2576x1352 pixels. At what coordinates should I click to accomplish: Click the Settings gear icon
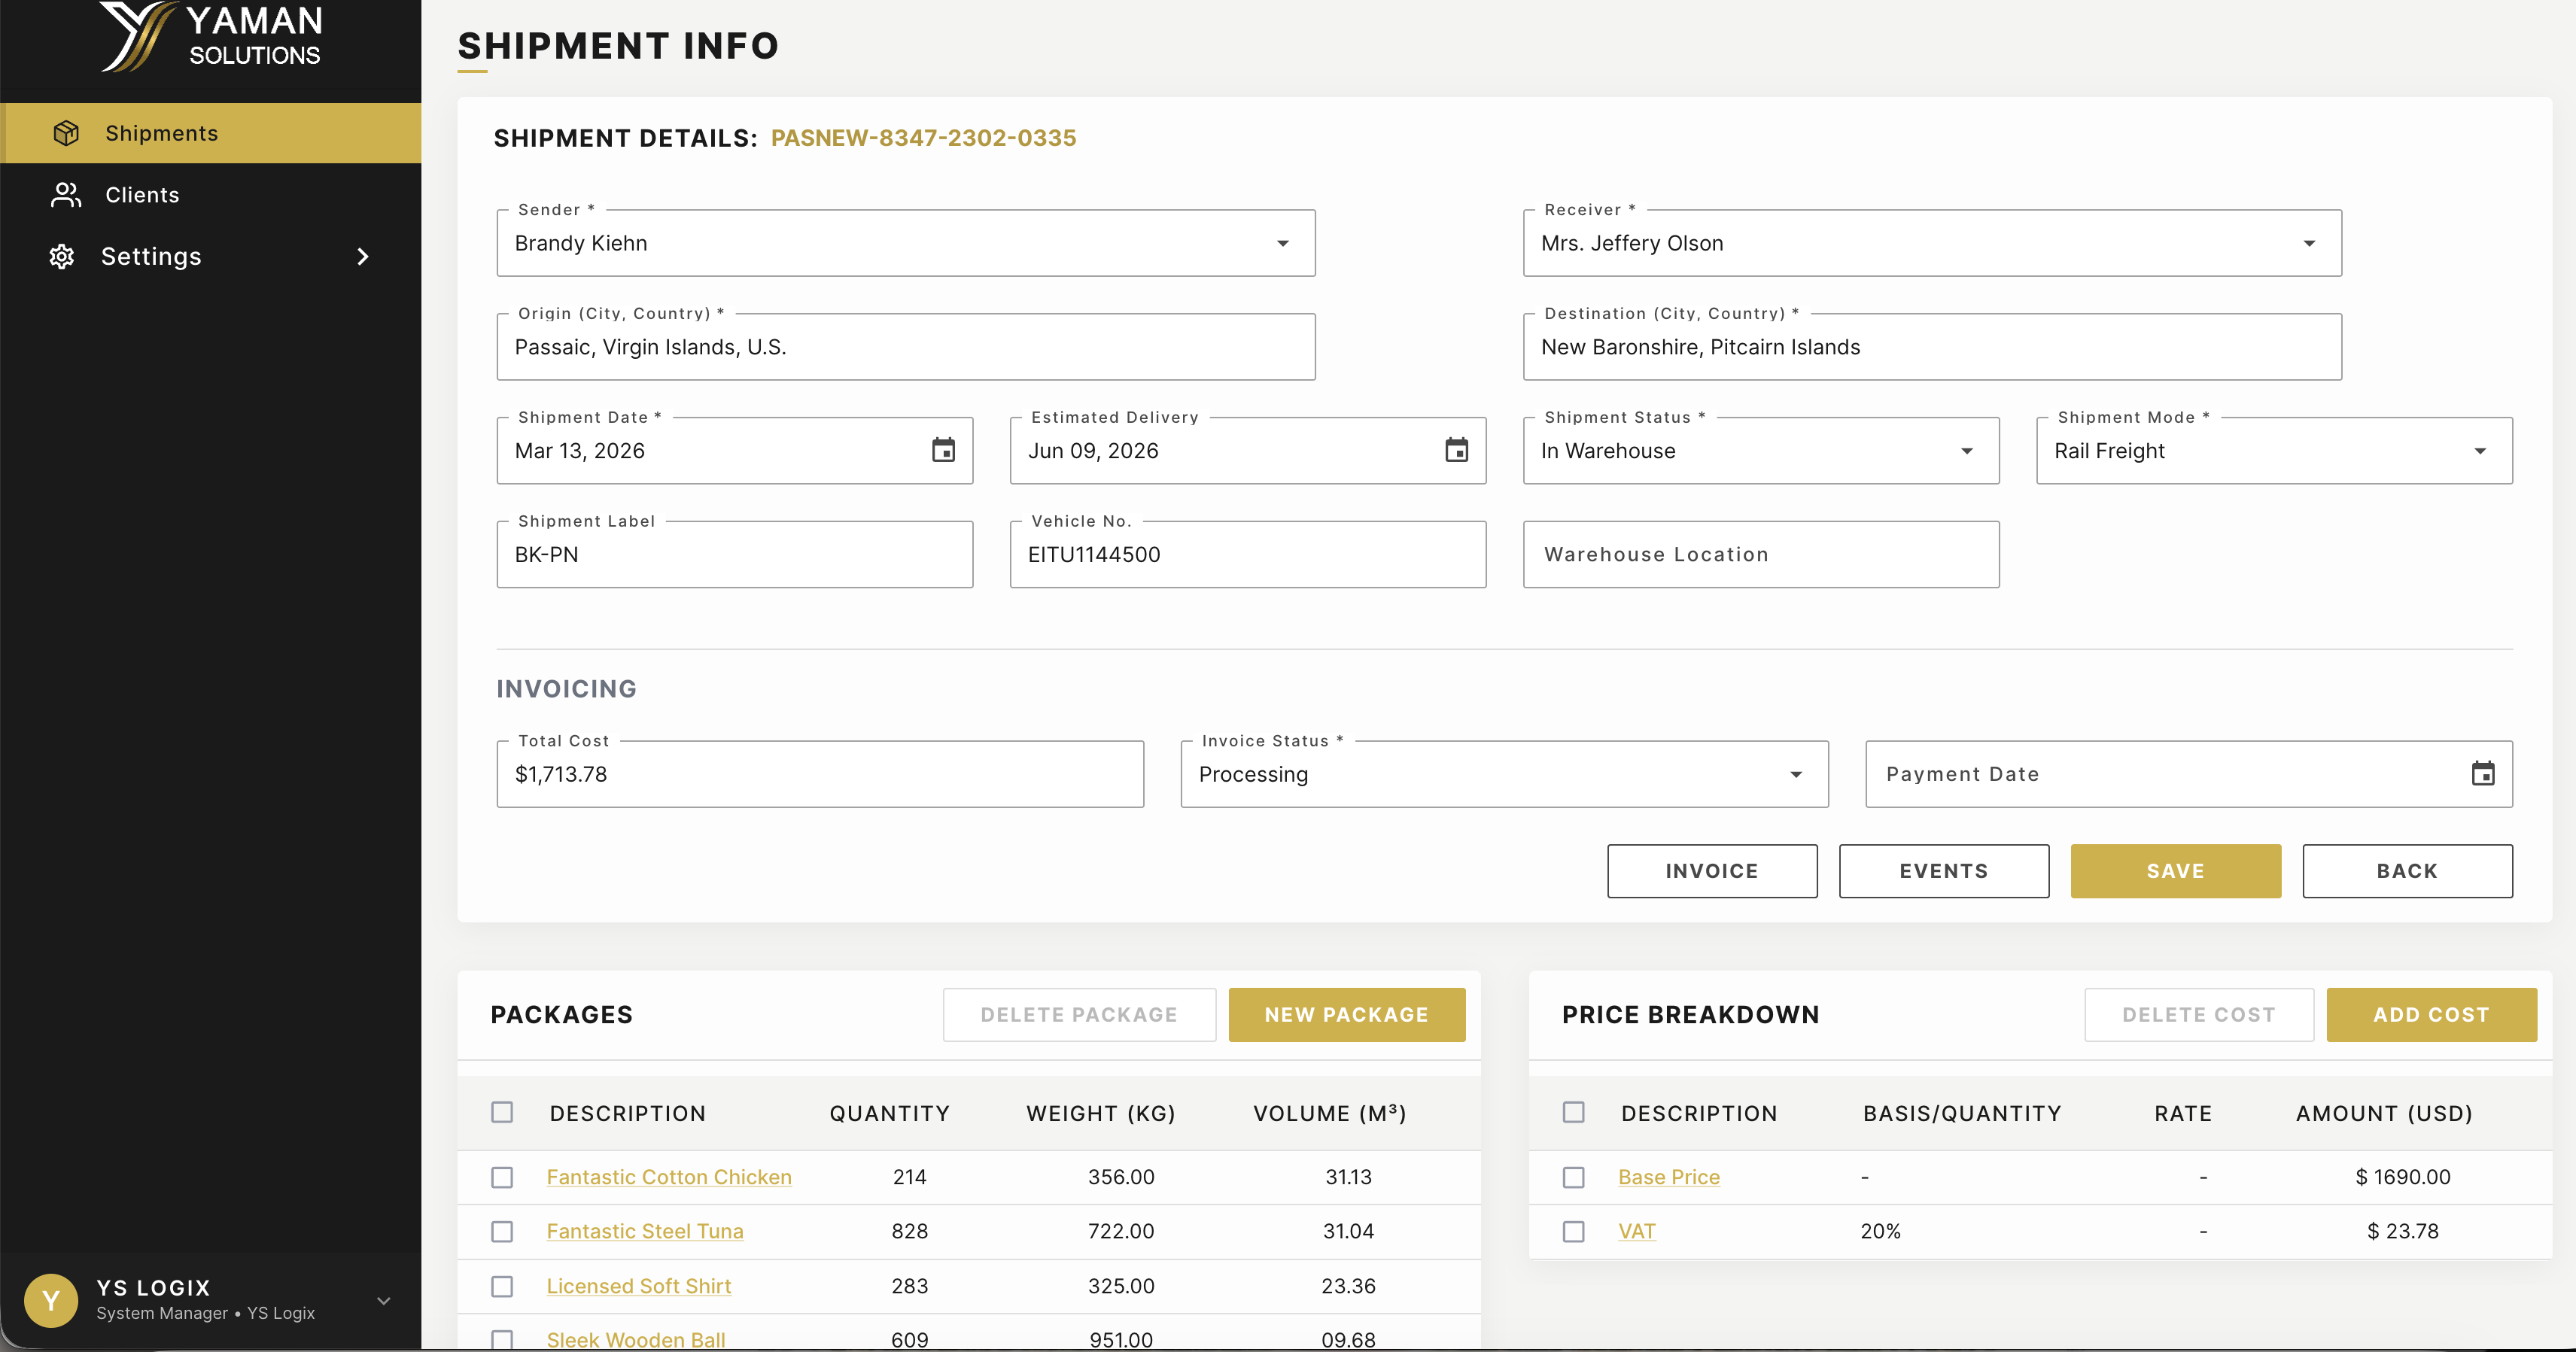[62, 257]
